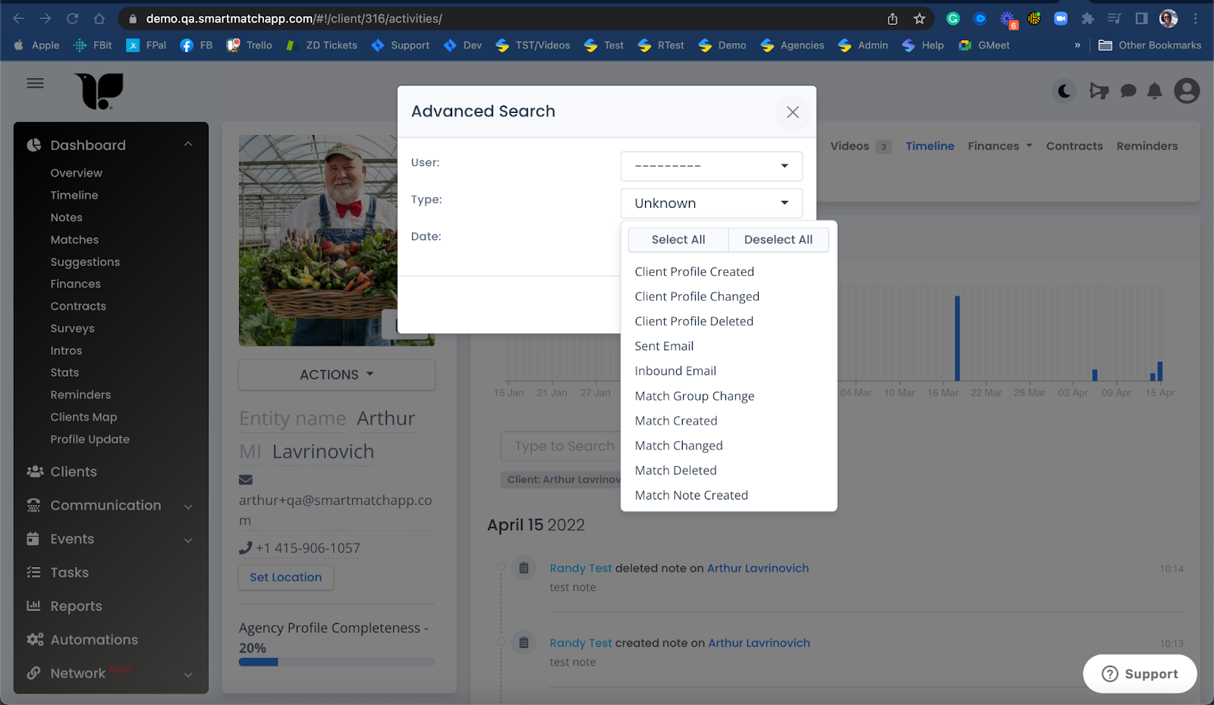Toggle dark mode moon icon
The height and width of the screenshot is (705, 1214).
click(x=1065, y=92)
